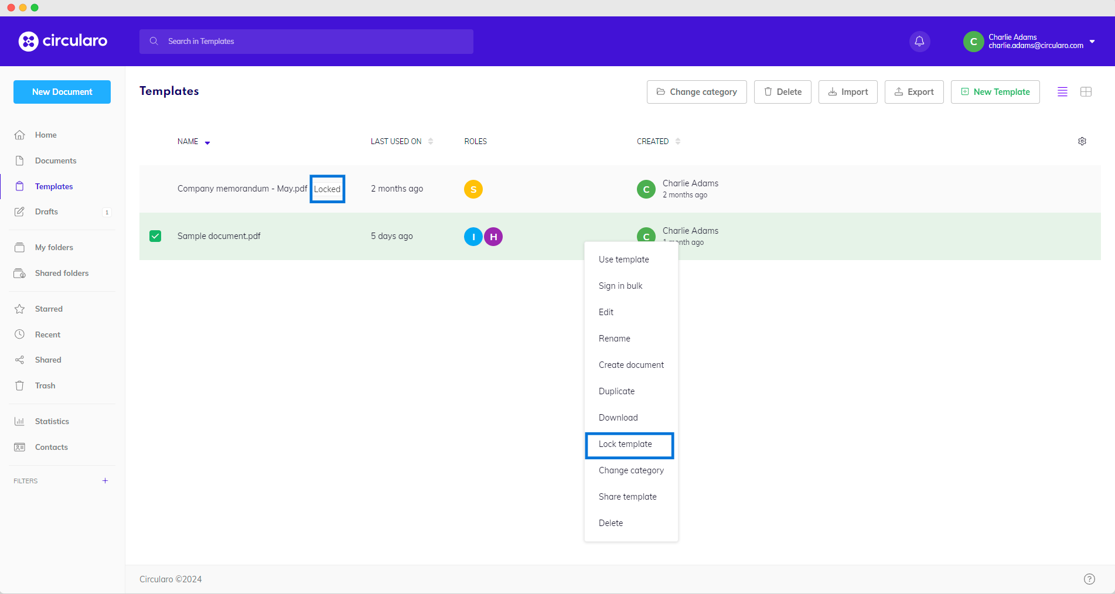The width and height of the screenshot is (1115, 594).
Task: Open Trash in the sidebar
Action: coord(45,385)
